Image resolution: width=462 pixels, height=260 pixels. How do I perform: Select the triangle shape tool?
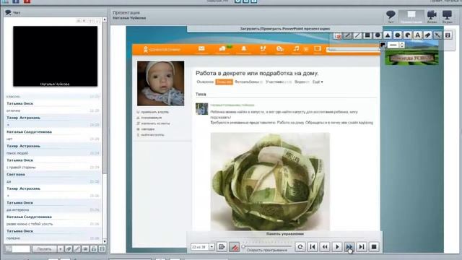[x=388, y=35]
